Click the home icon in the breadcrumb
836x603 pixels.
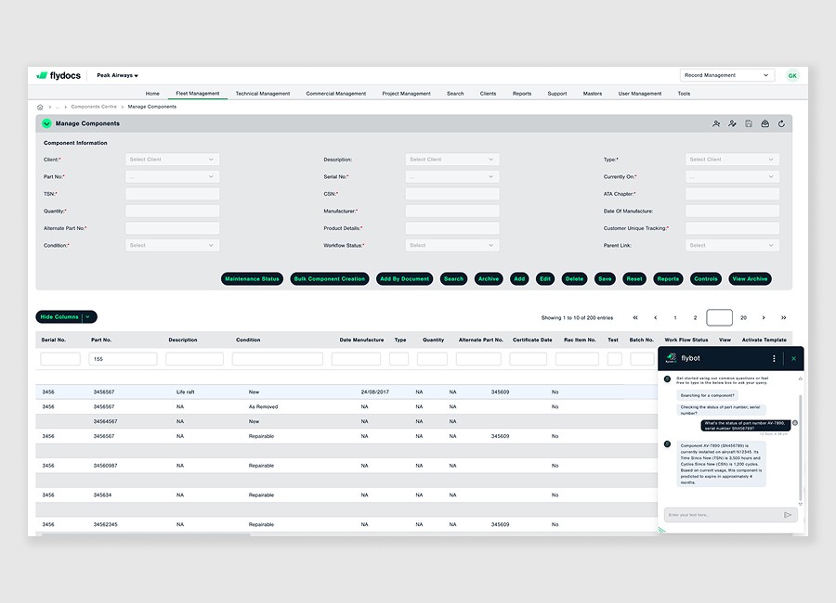(40, 107)
